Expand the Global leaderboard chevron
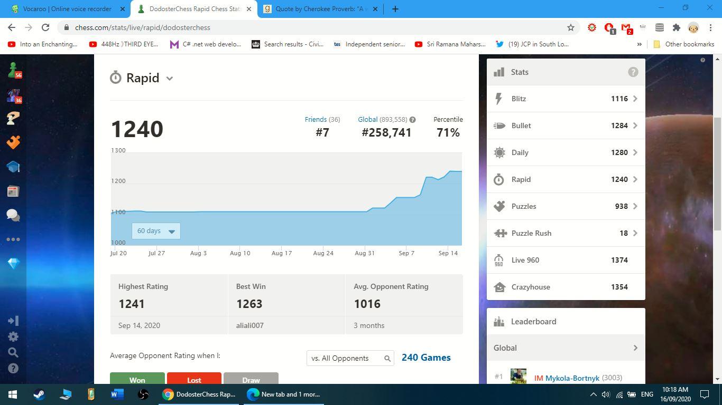 635,348
